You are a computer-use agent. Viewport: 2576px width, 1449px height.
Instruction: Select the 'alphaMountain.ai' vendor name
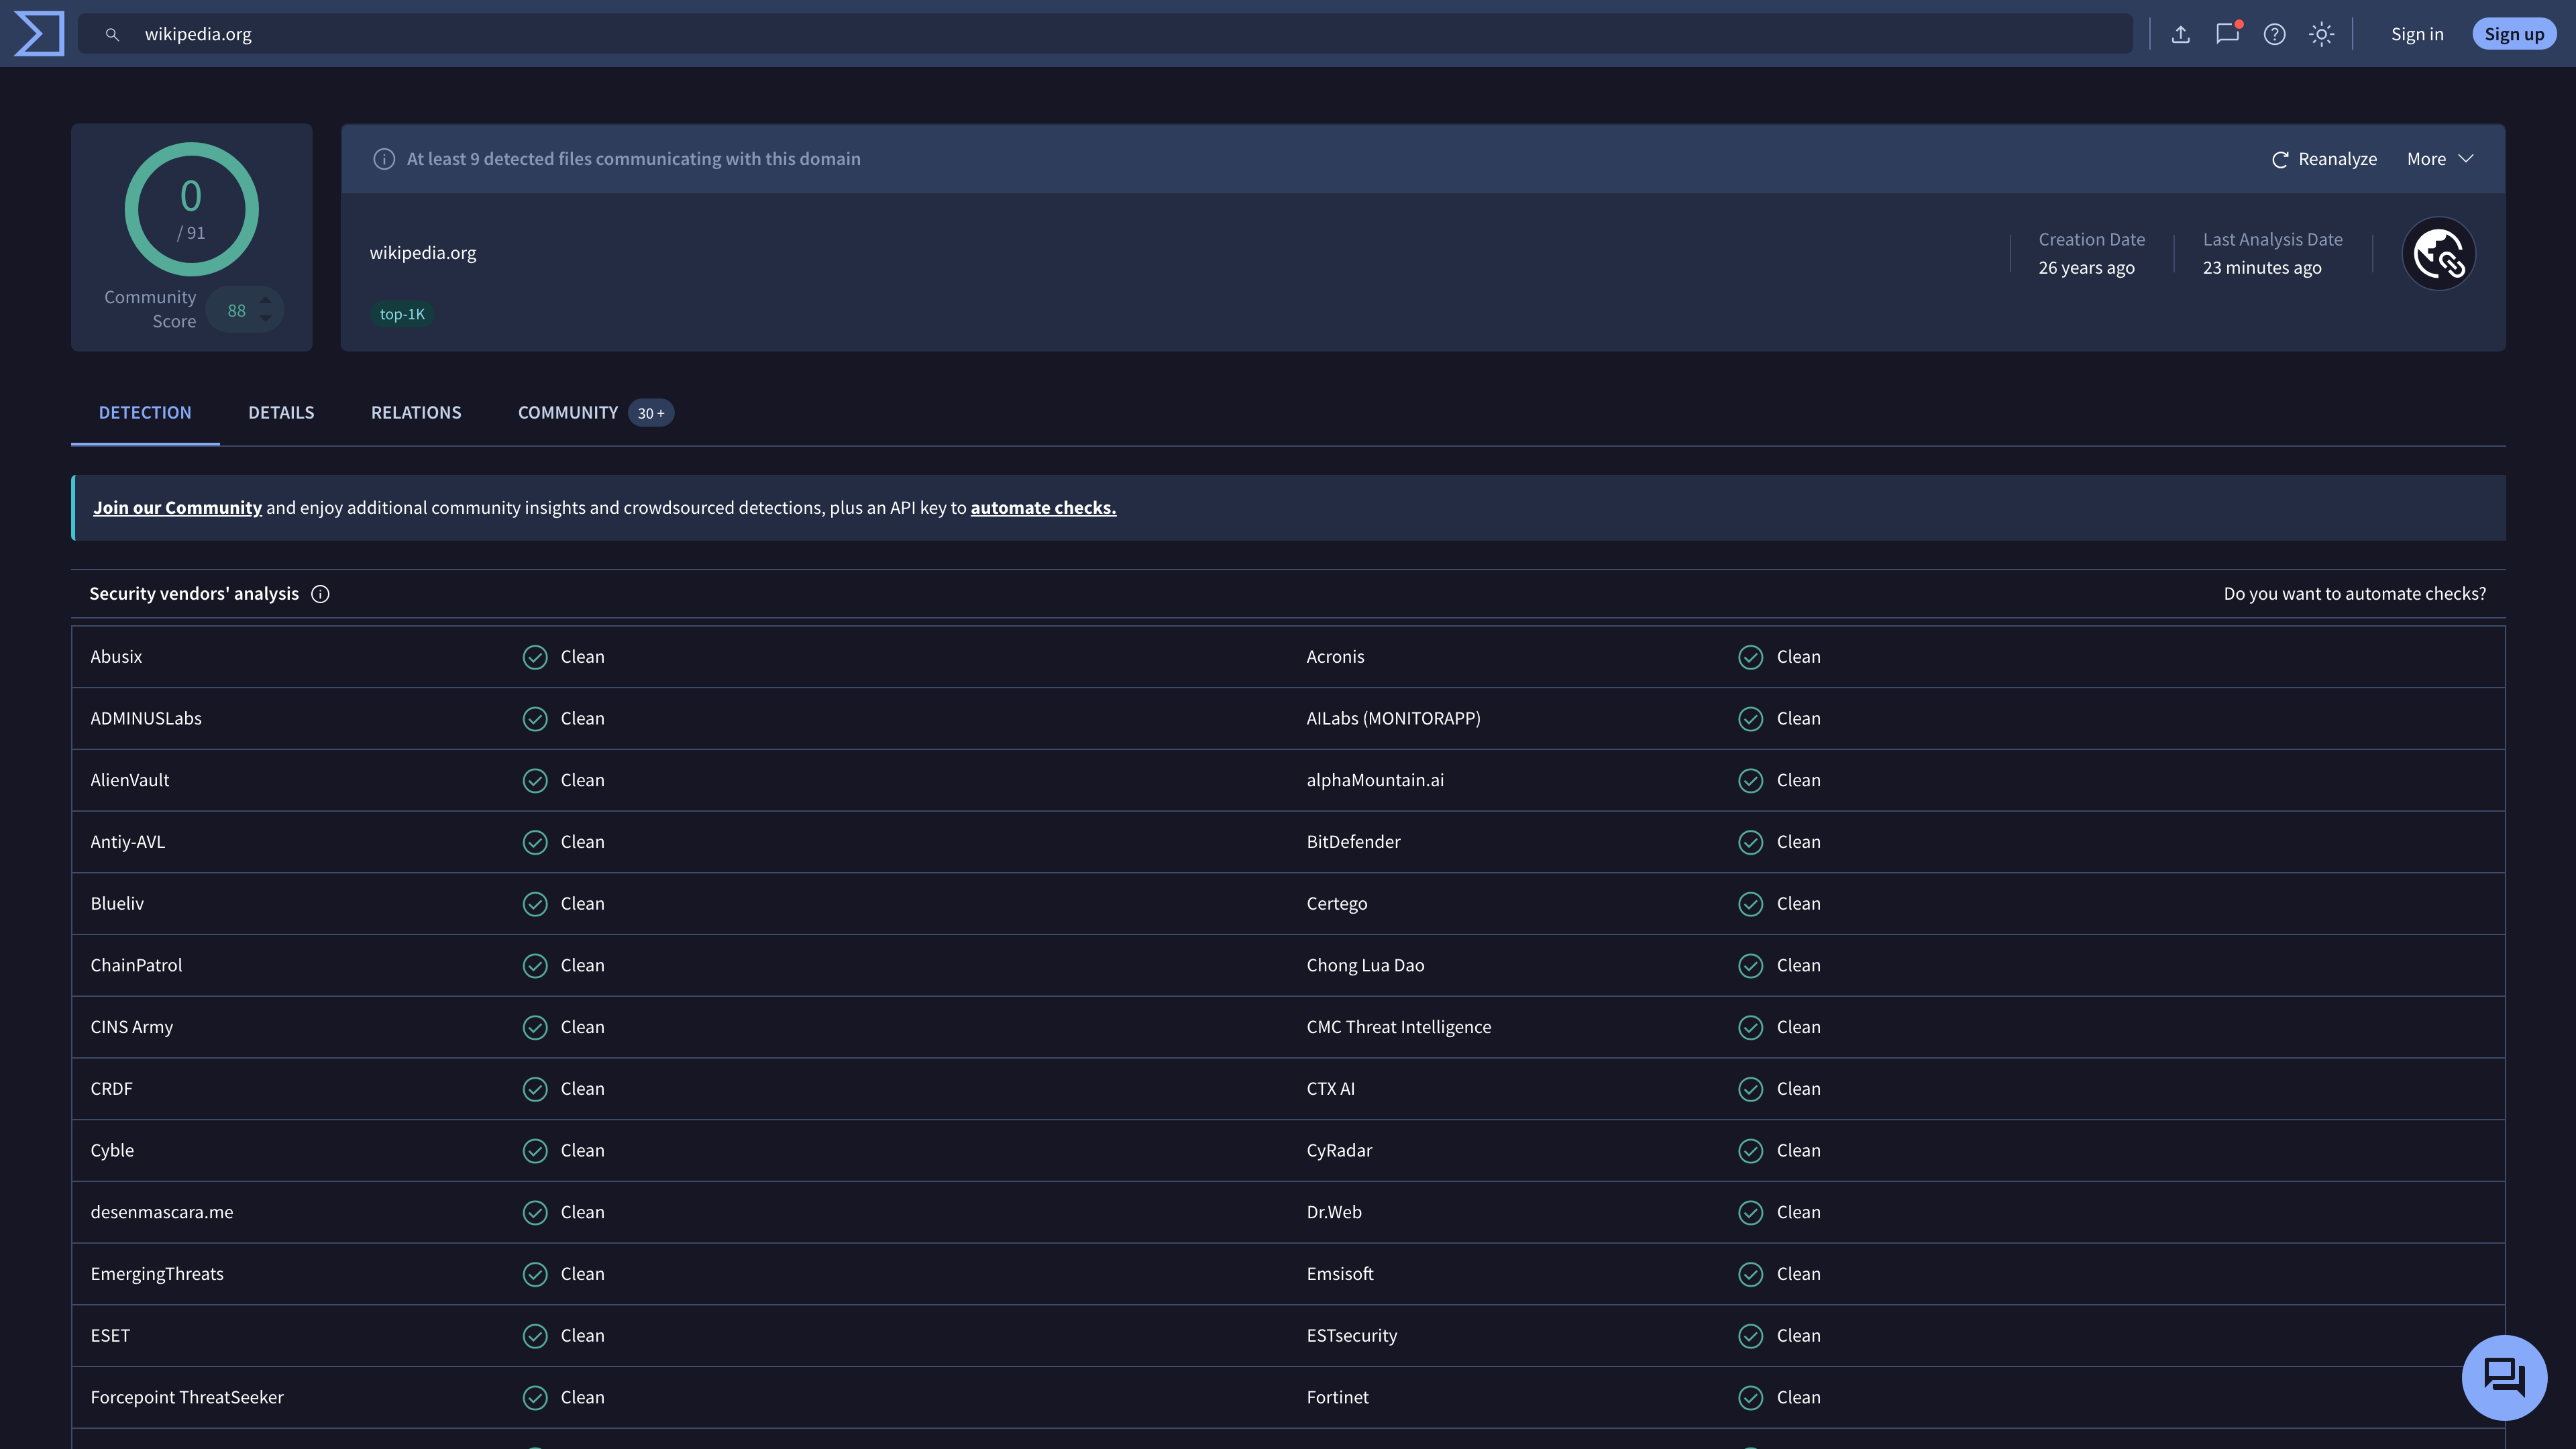coord(1375,780)
